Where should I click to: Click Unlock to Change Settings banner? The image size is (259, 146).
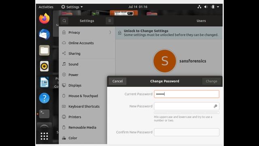point(169,33)
